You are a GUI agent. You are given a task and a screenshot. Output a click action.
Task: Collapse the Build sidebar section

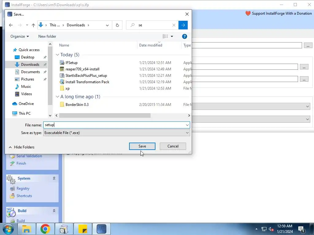click(x=54, y=211)
